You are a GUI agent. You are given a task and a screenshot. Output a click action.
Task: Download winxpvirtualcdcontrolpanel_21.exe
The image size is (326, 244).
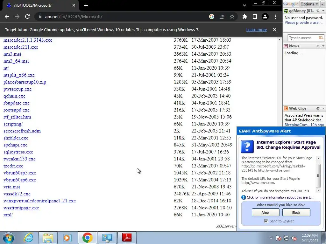click(x=39, y=201)
